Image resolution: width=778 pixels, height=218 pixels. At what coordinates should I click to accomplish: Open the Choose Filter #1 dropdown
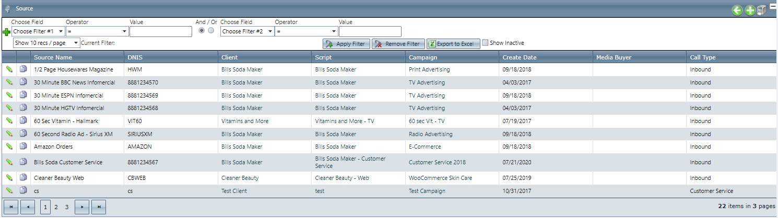coord(38,32)
